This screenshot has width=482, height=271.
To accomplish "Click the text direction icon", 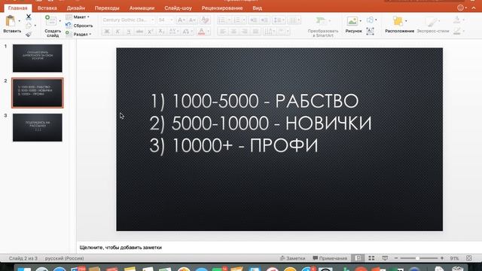I will (x=269, y=32).
